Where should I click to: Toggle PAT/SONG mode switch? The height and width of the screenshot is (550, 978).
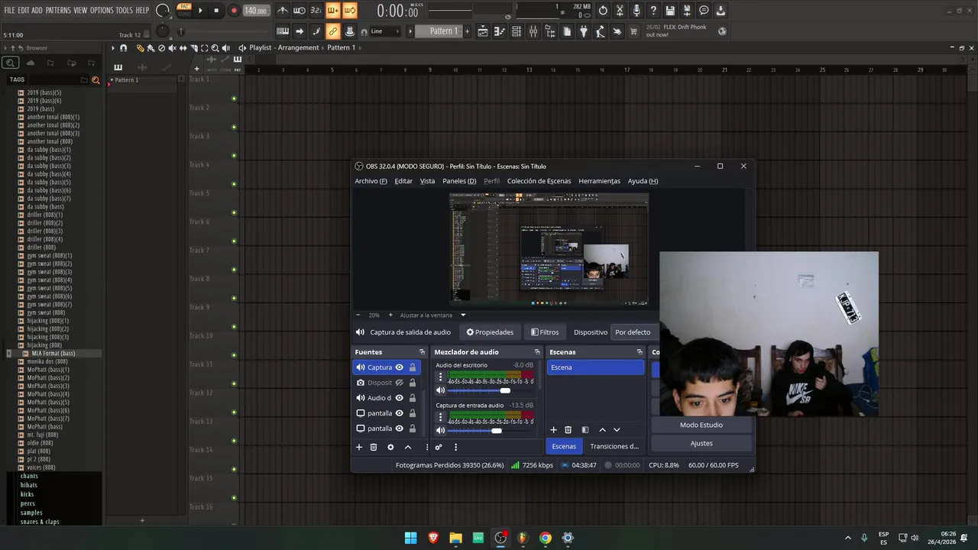[184, 10]
